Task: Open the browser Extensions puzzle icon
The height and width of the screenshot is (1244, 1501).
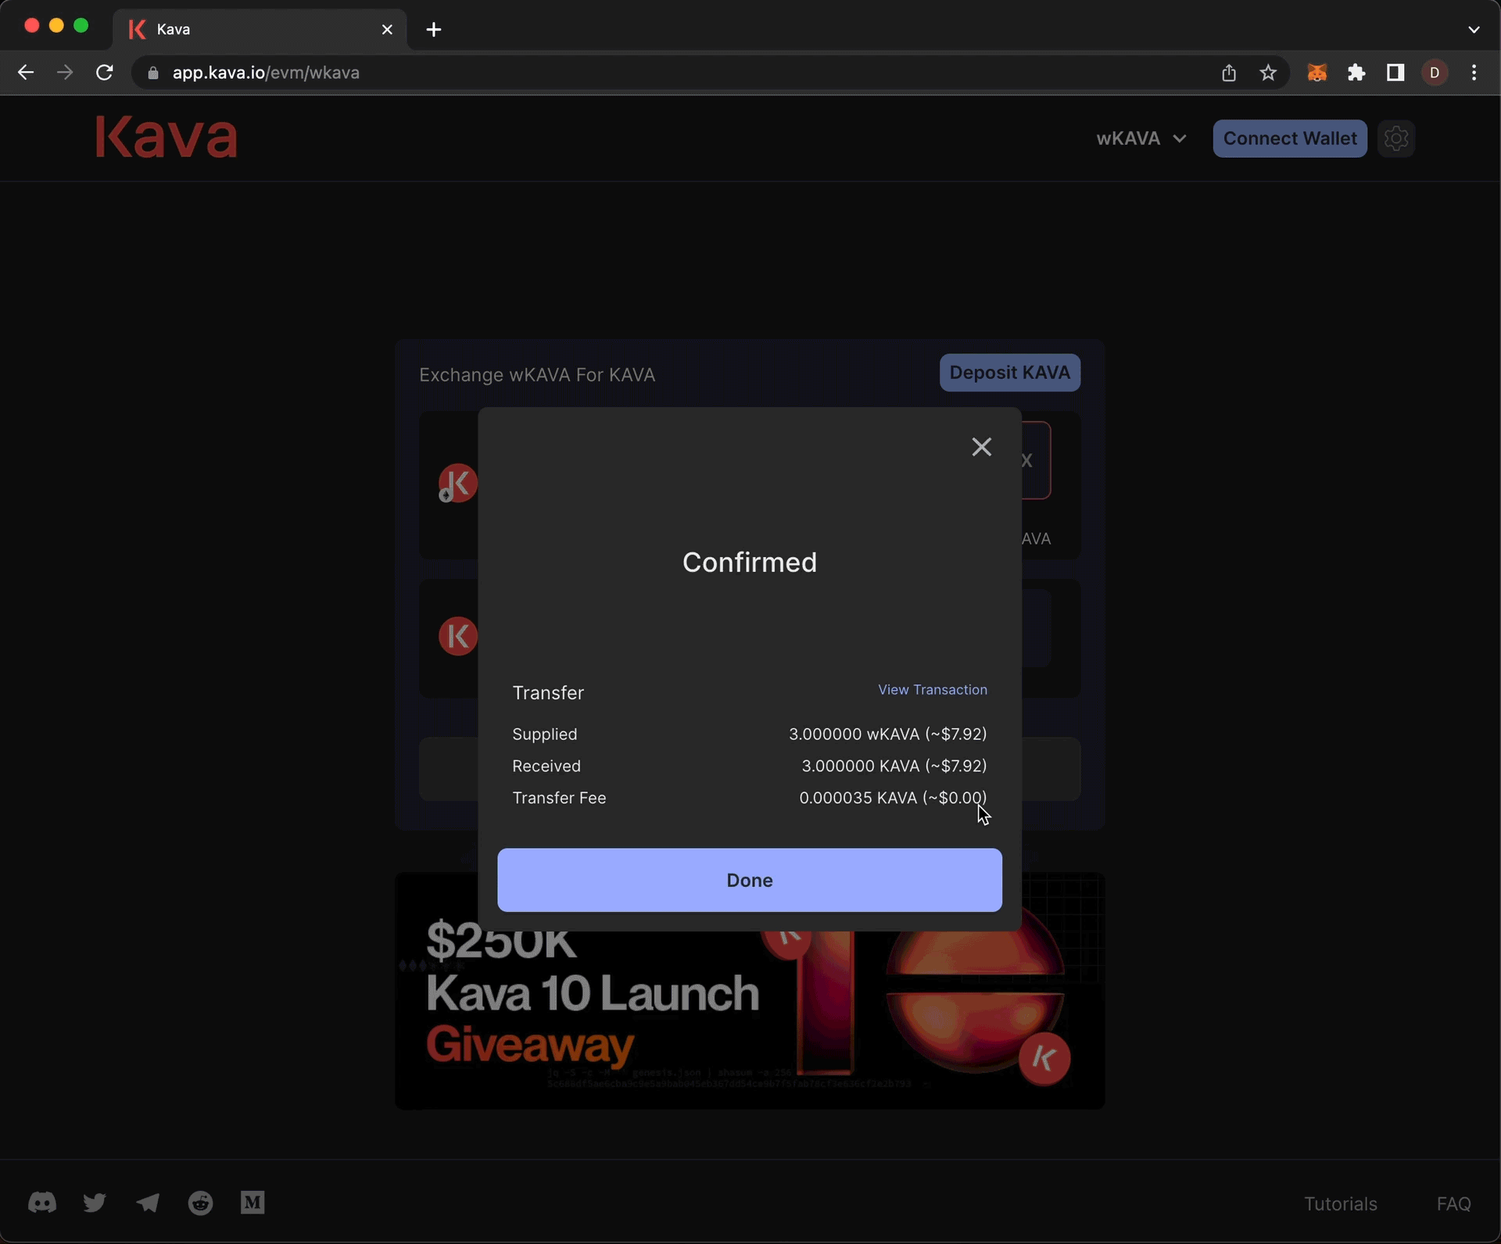Action: point(1356,73)
